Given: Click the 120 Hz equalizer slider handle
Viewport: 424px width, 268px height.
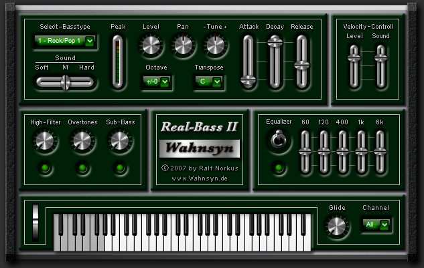Looking at the screenshot, I should 324,152.
